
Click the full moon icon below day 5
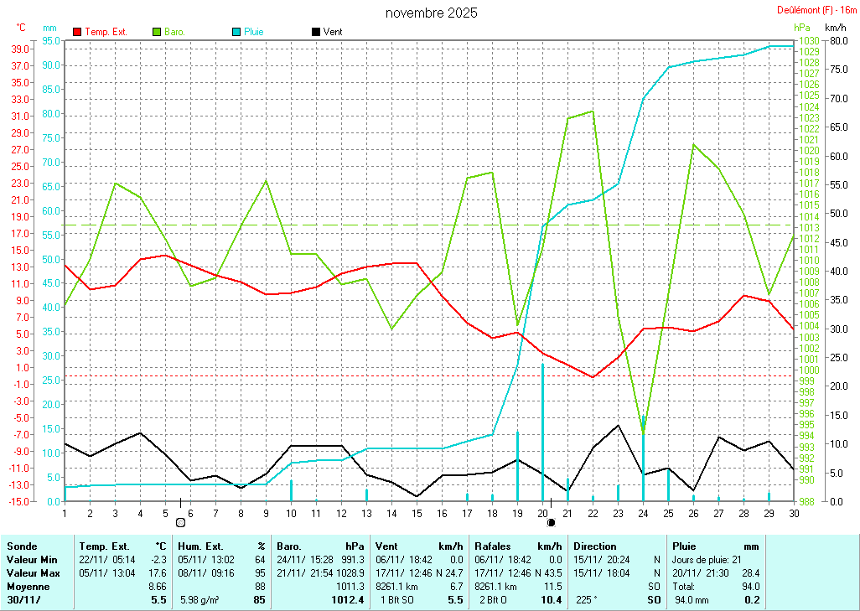[x=180, y=522]
